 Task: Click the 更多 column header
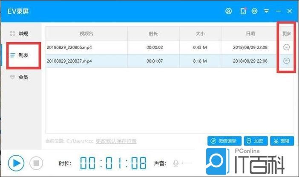pos(287,34)
